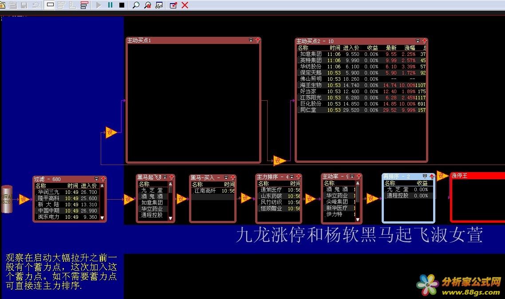Click the 设 triangle feeding 主动买点2
The image size is (505, 299).
tap(279, 160)
